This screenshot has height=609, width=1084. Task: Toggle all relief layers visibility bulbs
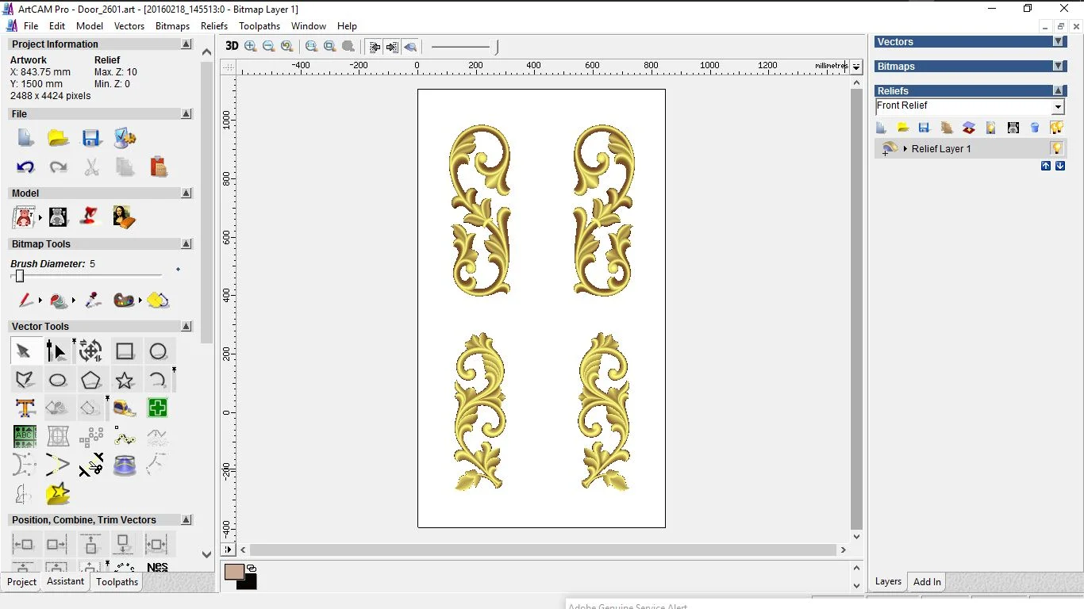[1056, 128]
